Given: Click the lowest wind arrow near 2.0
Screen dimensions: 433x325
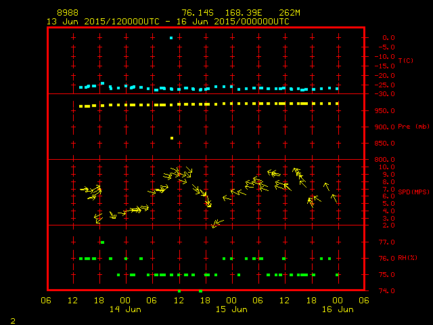Looking at the screenshot, I should (x=216, y=223).
